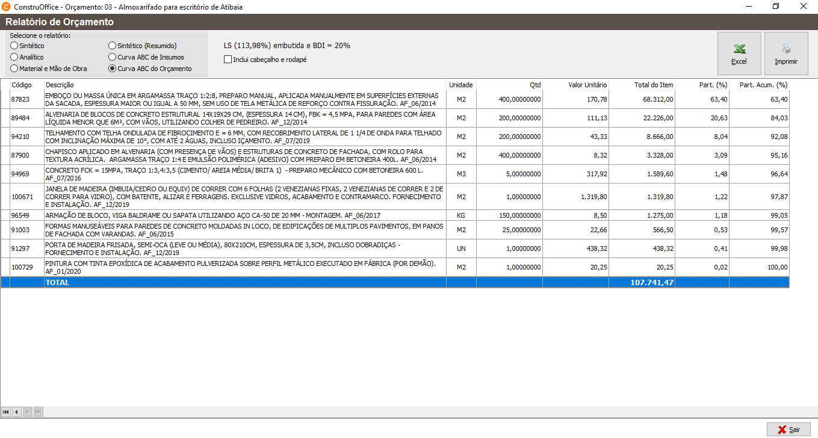This screenshot has height=438, width=818.
Task: Click the Qtd column header
Action: [x=509, y=85]
